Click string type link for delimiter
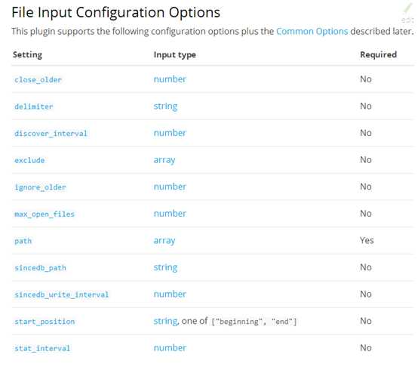The width and height of the screenshot is (418, 367). tap(165, 106)
